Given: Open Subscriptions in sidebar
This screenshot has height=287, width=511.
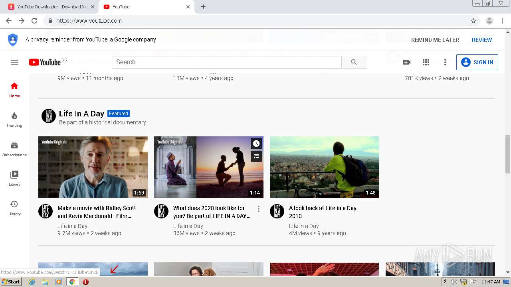Looking at the screenshot, I should (x=14, y=149).
